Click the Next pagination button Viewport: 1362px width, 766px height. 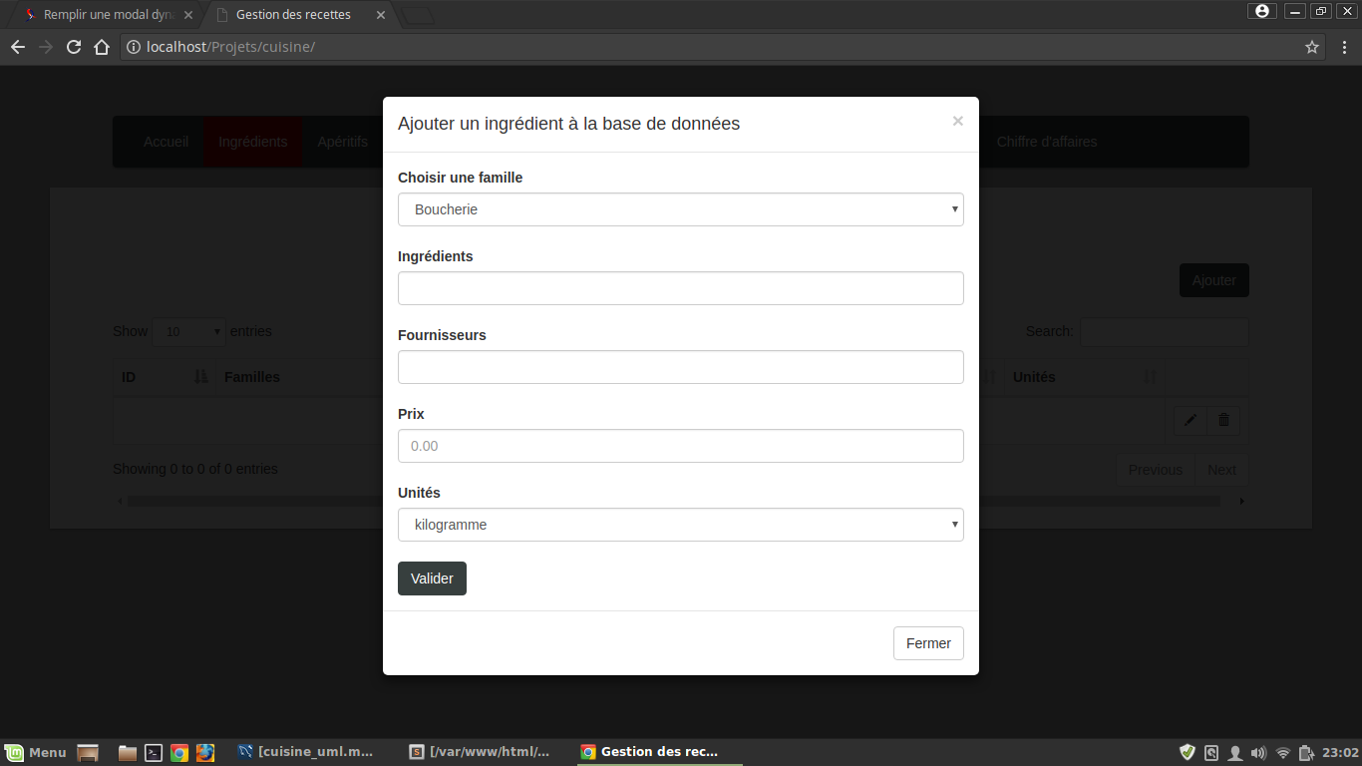[x=1221, y=470]
